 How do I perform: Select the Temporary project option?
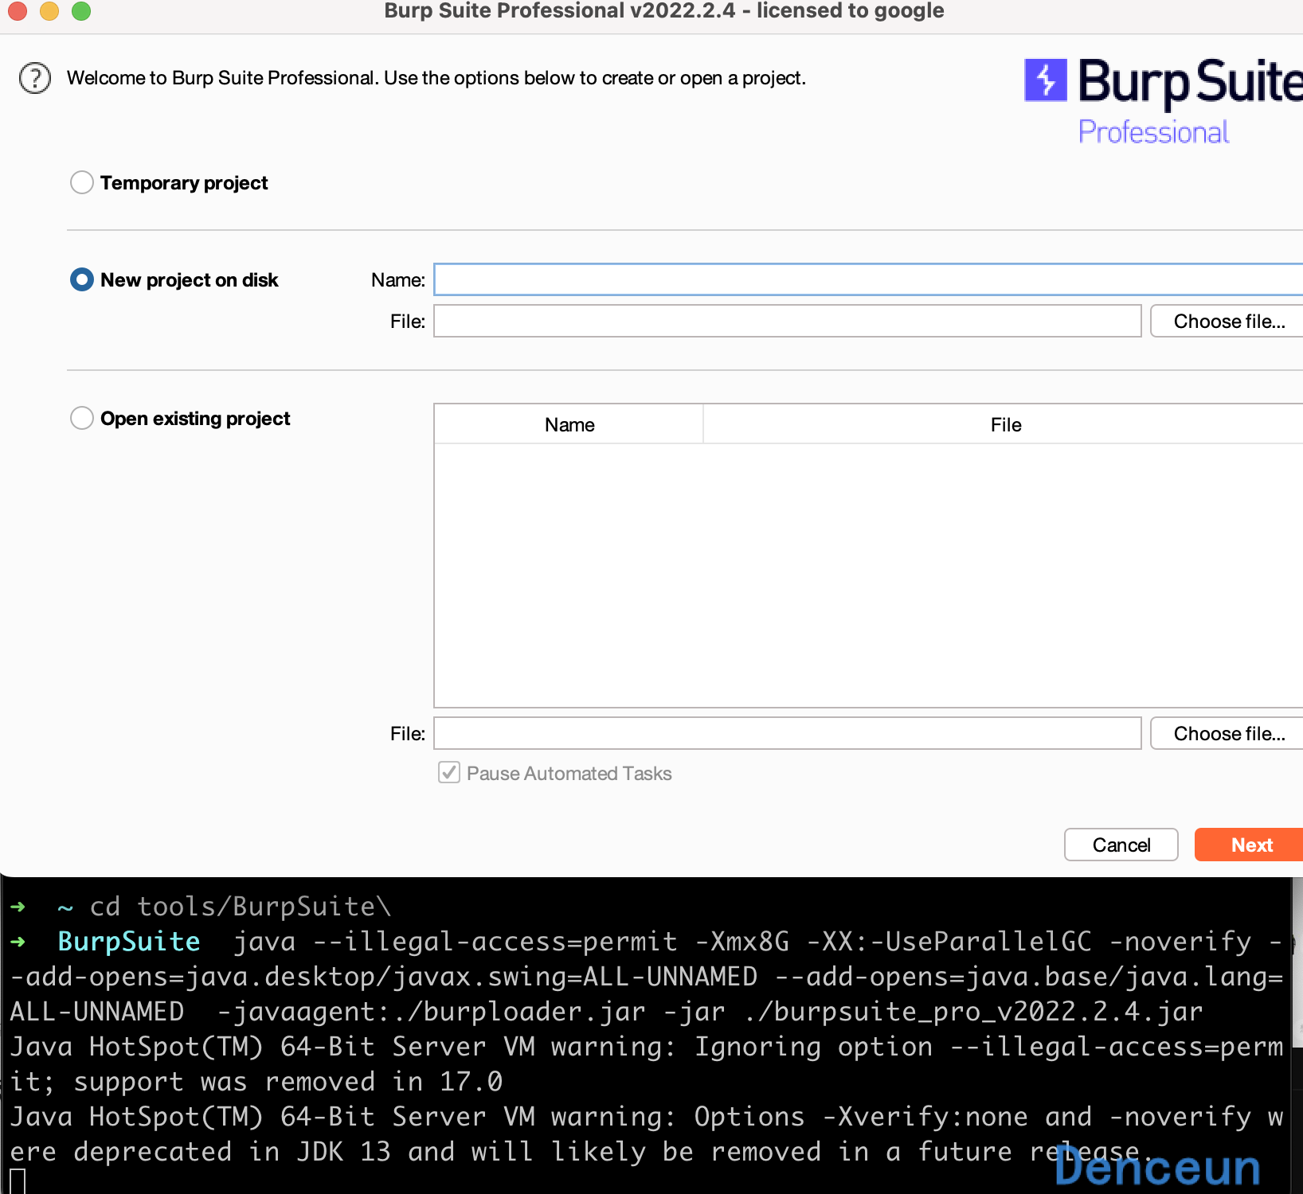tap(82, 182)
